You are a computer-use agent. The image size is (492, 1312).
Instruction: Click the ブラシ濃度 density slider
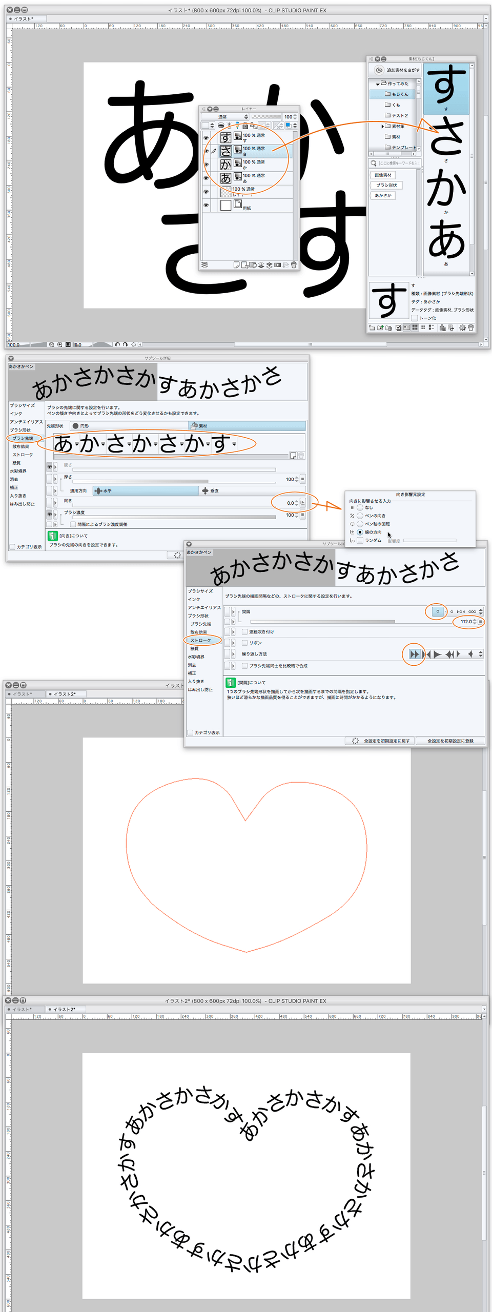coord(174,517)
